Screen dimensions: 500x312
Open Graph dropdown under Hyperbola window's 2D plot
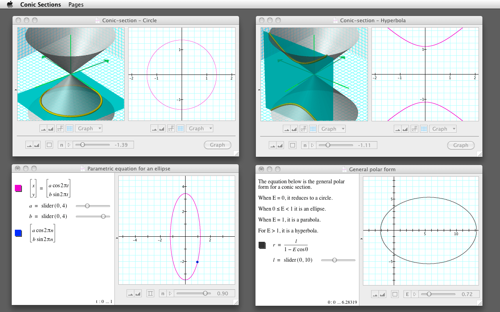[443, 129]
